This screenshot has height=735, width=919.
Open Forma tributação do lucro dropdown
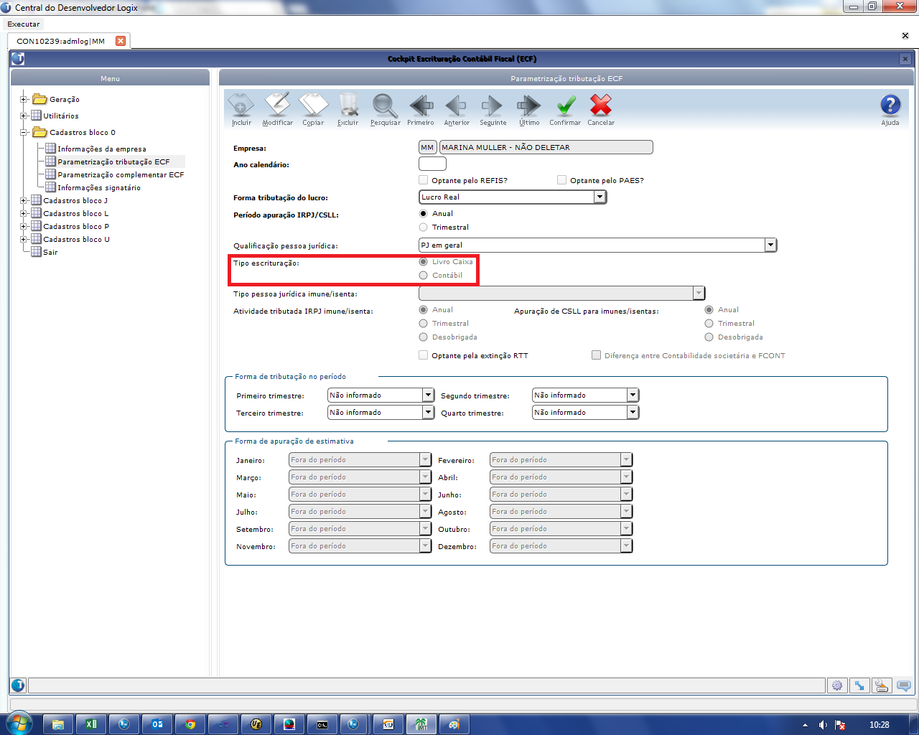(600, 197)
